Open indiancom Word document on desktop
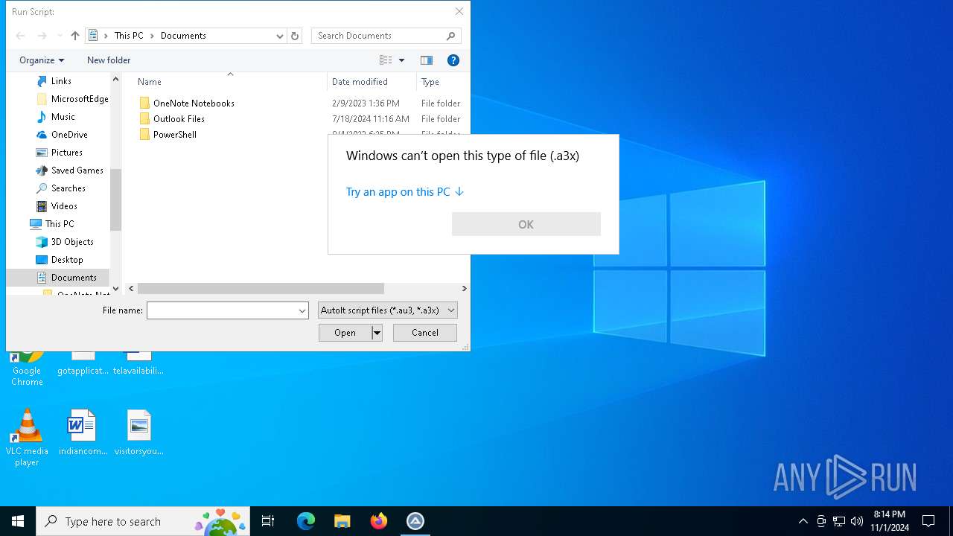953x536 pixels. point(83,432)
